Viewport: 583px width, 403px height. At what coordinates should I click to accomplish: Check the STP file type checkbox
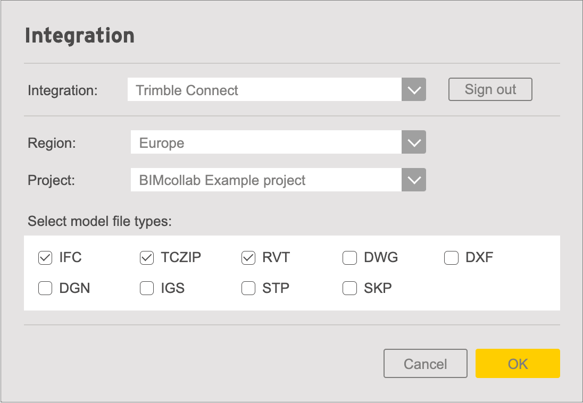click(248, 288)
